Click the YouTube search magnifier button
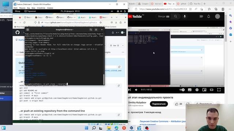The image size is (234, 131). (175, 16)
